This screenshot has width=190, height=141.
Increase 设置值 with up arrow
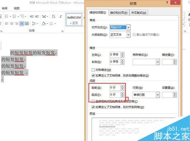175,94
